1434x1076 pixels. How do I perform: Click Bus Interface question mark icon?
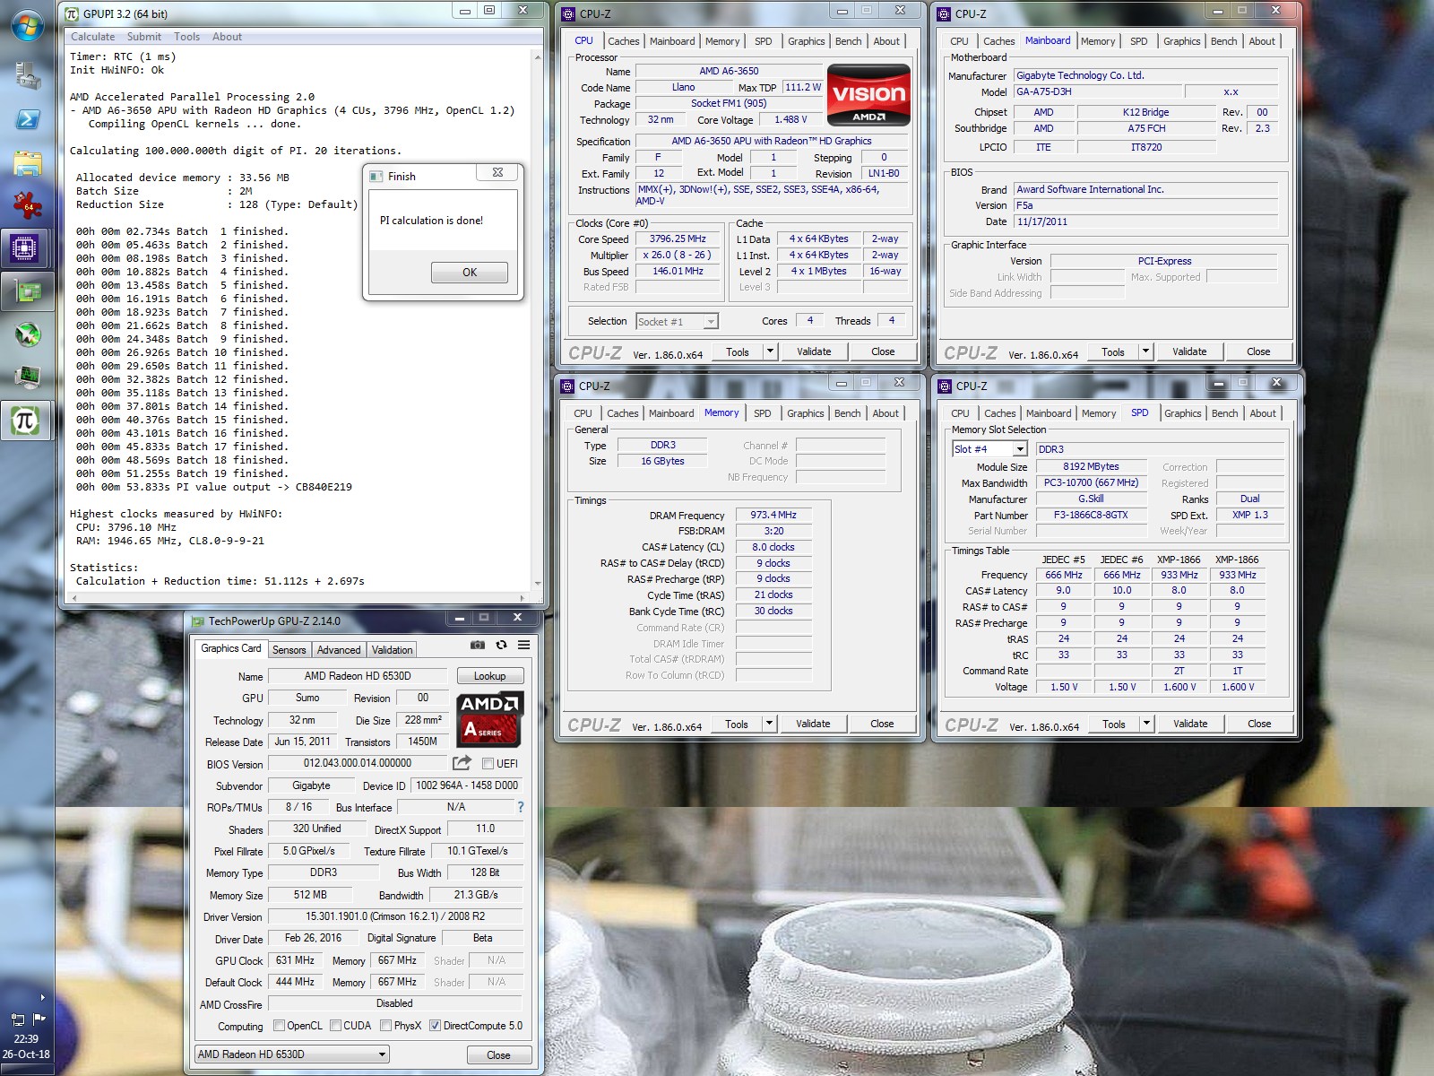[x=521, y=807]
